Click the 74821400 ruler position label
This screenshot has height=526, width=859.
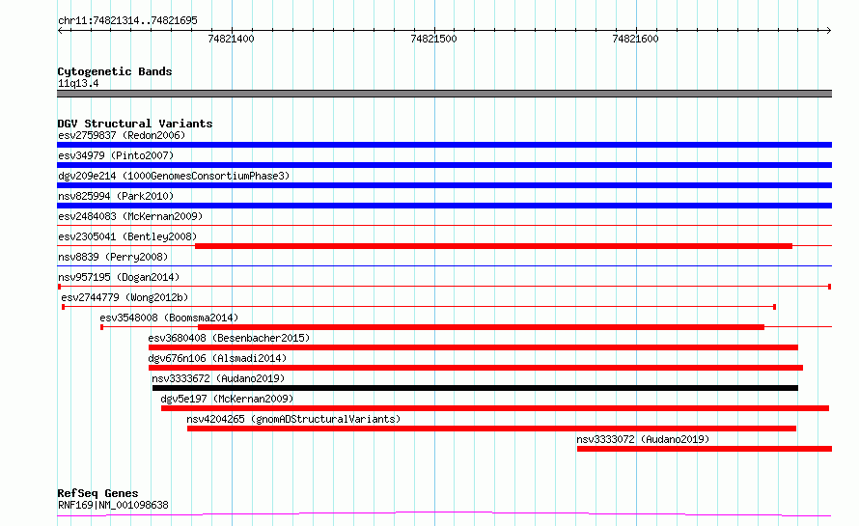tap(232, 39)
